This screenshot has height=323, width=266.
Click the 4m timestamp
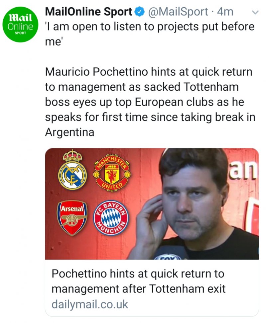pos(225,12)
